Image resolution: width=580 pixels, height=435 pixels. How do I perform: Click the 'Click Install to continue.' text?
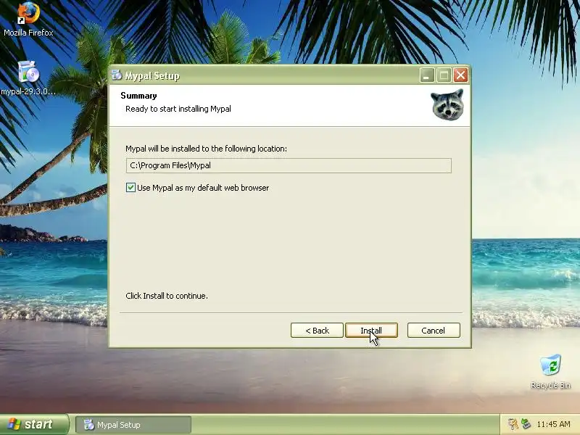[167, 296]
